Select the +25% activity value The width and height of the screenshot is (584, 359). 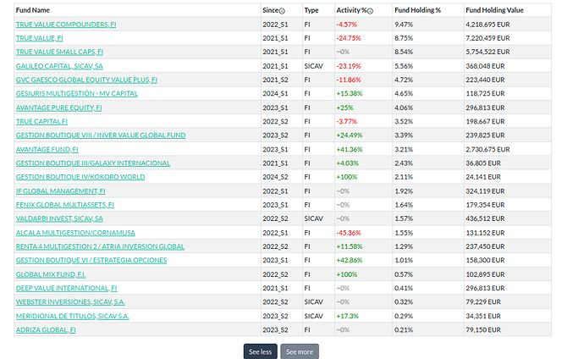click(x=344, y=108)
